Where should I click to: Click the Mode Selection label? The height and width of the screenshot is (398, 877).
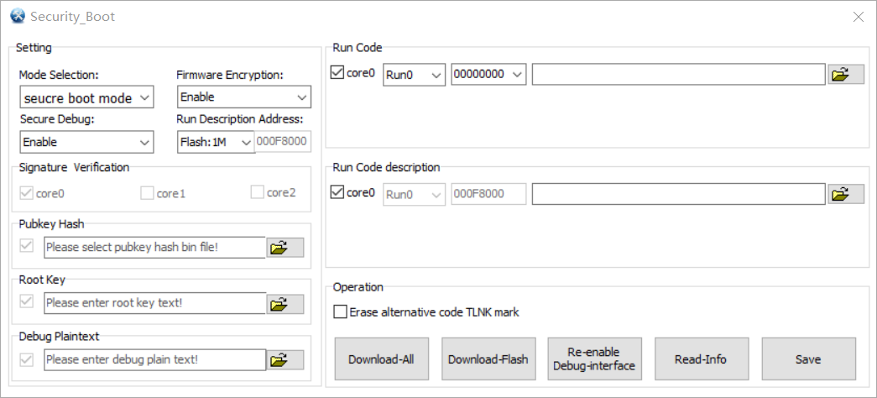(59, 75)
